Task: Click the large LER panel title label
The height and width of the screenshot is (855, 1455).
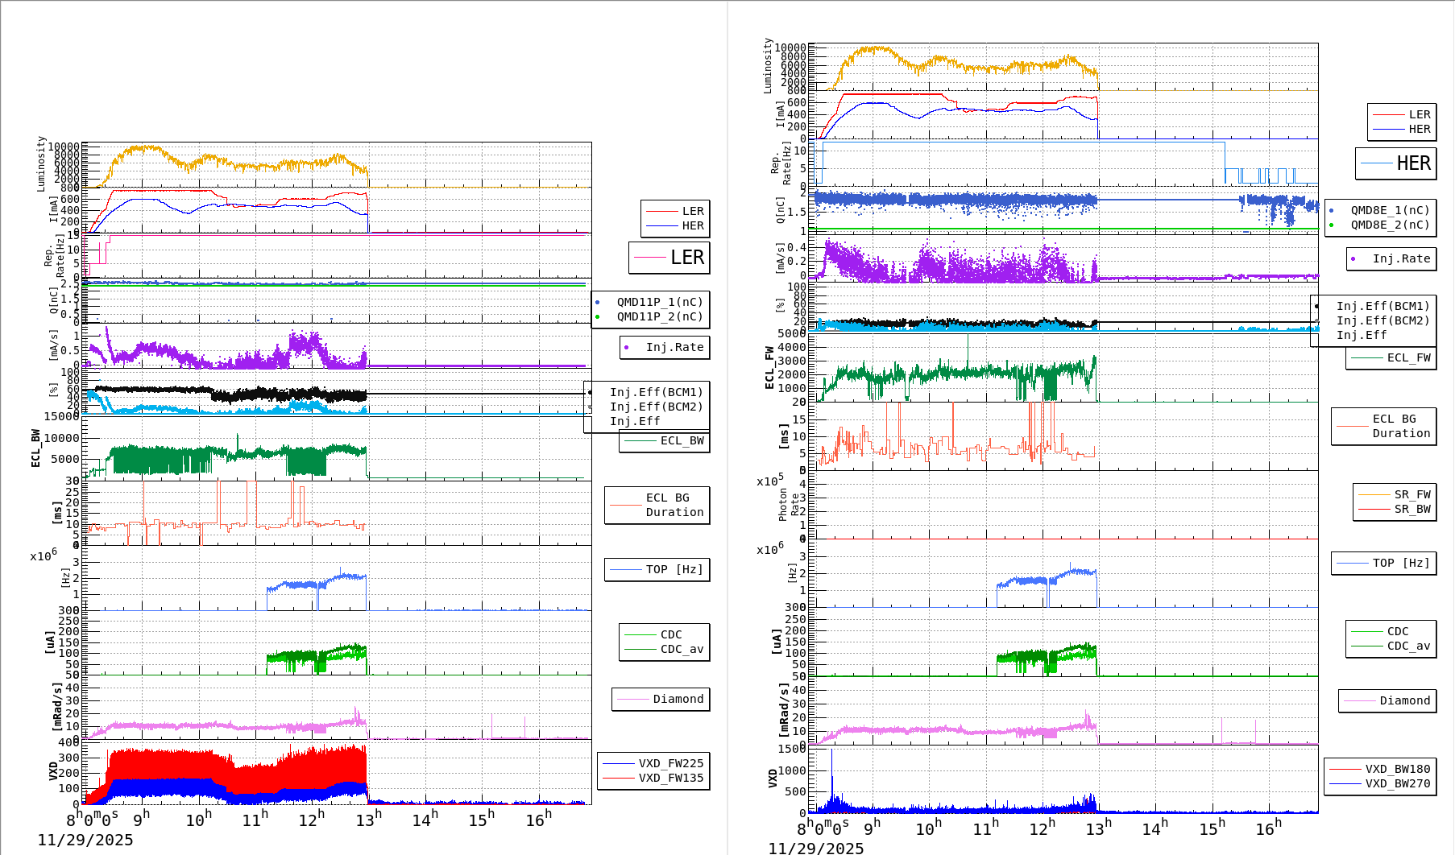Action: click(686, 258)
